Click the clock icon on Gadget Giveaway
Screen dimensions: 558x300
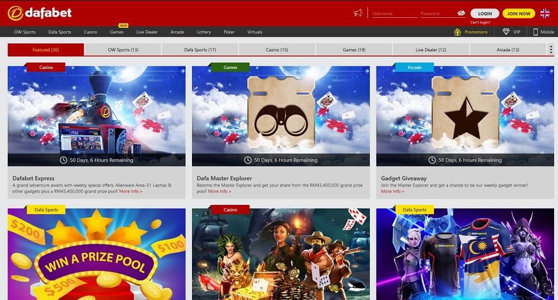click(432, 160)
